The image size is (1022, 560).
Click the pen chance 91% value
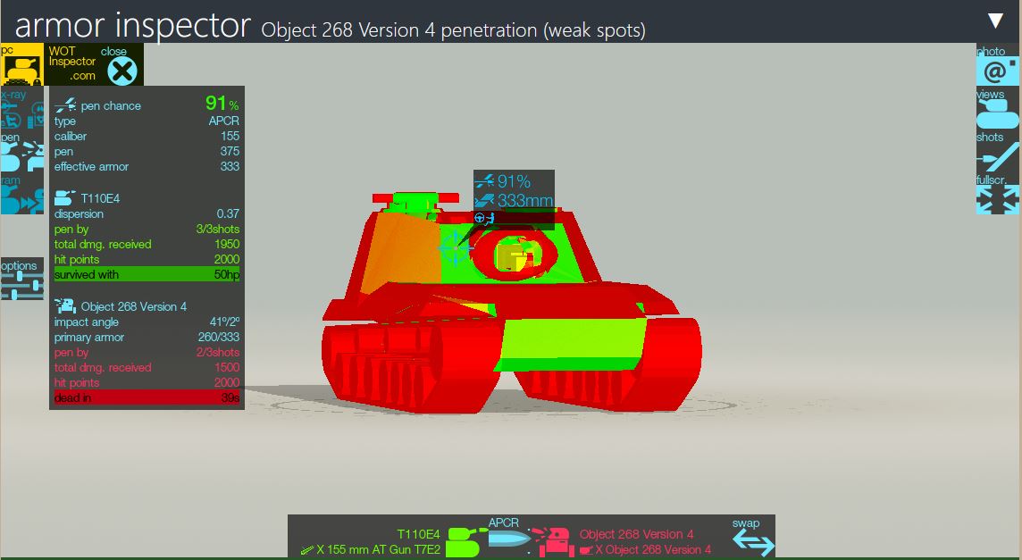[x=222, y=103]
